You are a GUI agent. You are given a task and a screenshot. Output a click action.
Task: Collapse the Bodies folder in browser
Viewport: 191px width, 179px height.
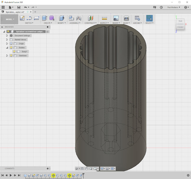(x=7, y=48)
